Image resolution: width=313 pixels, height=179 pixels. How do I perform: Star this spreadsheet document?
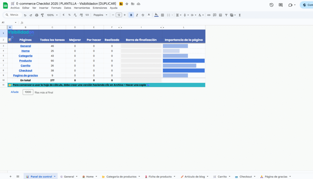(127, 4)
